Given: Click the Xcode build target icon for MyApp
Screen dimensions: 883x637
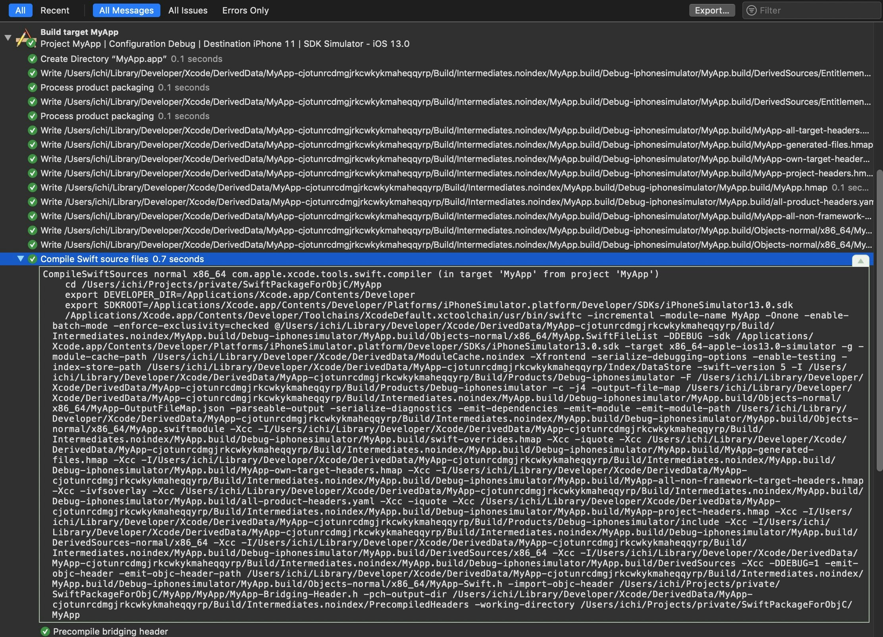Looking at the screenshot, I should tap(26, 38).
